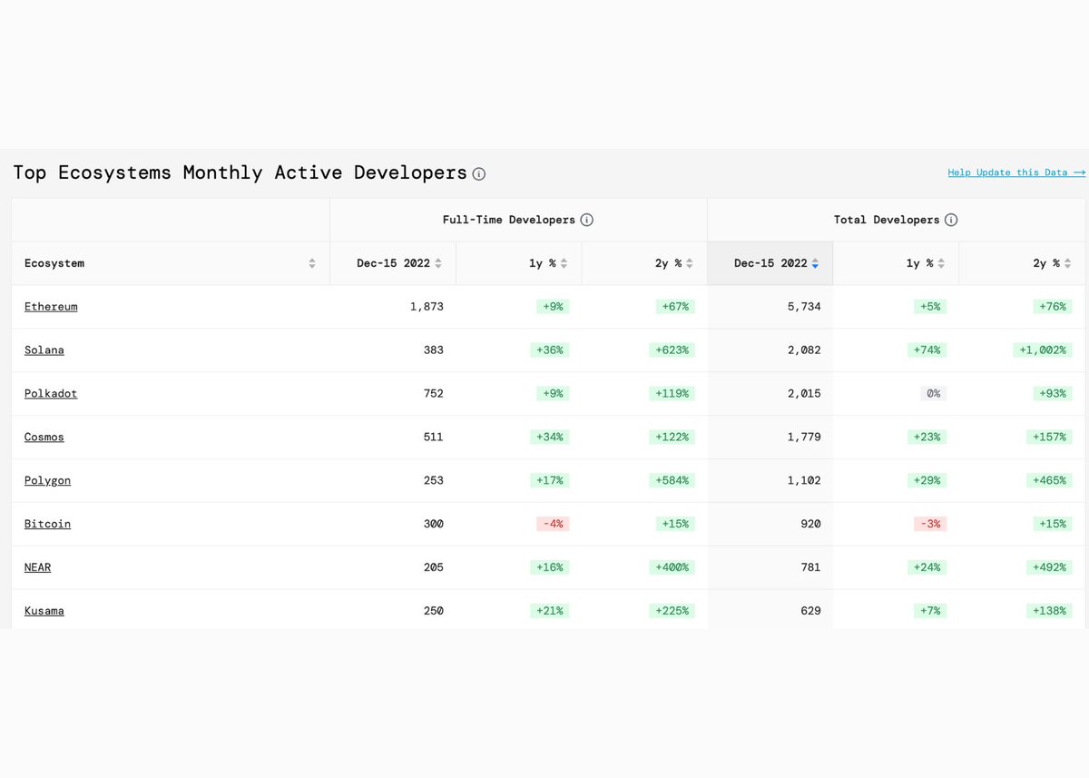The image size is (1089, 778).
Task: Click Ethereum total developers 5,734
Action: [x=804, y=307]
